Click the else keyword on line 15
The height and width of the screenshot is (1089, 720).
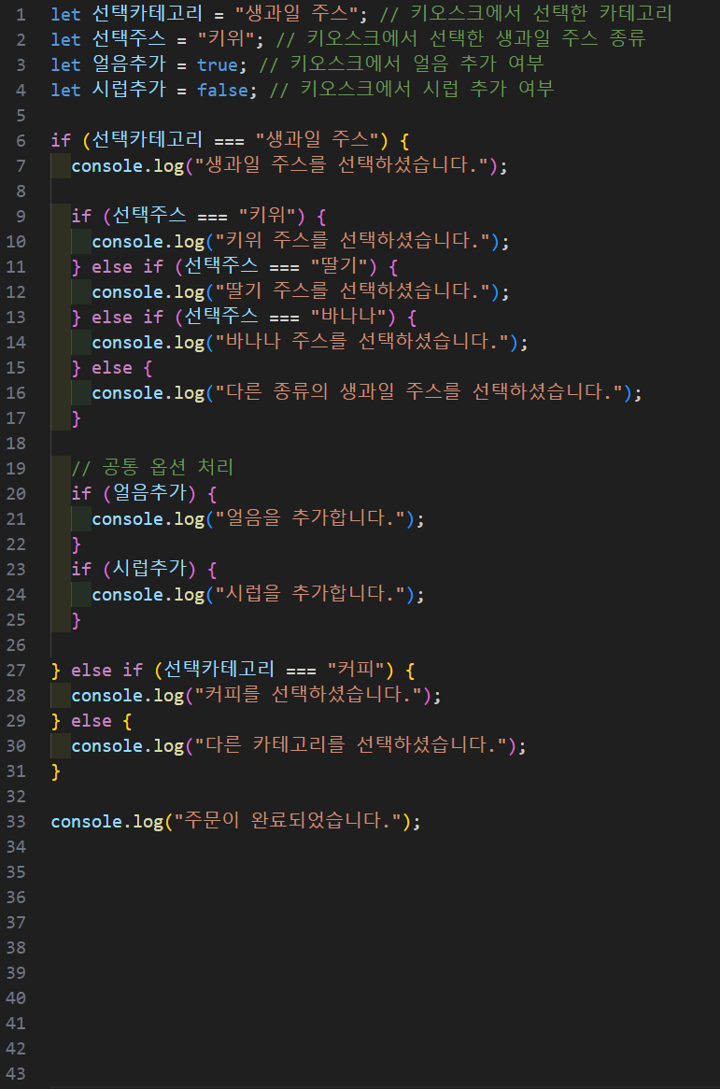[x=112, y=367]
